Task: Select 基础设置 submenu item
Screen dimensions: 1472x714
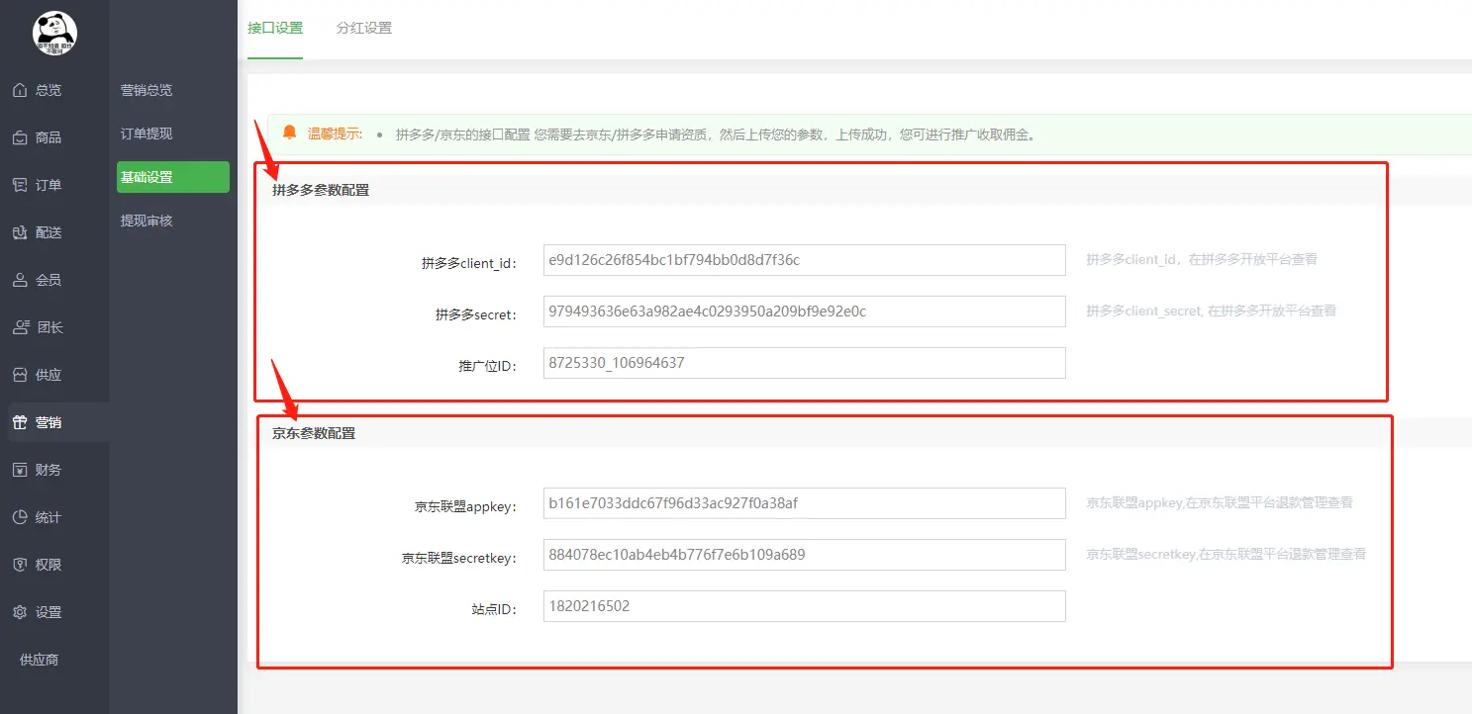Action: coord(173,177)
